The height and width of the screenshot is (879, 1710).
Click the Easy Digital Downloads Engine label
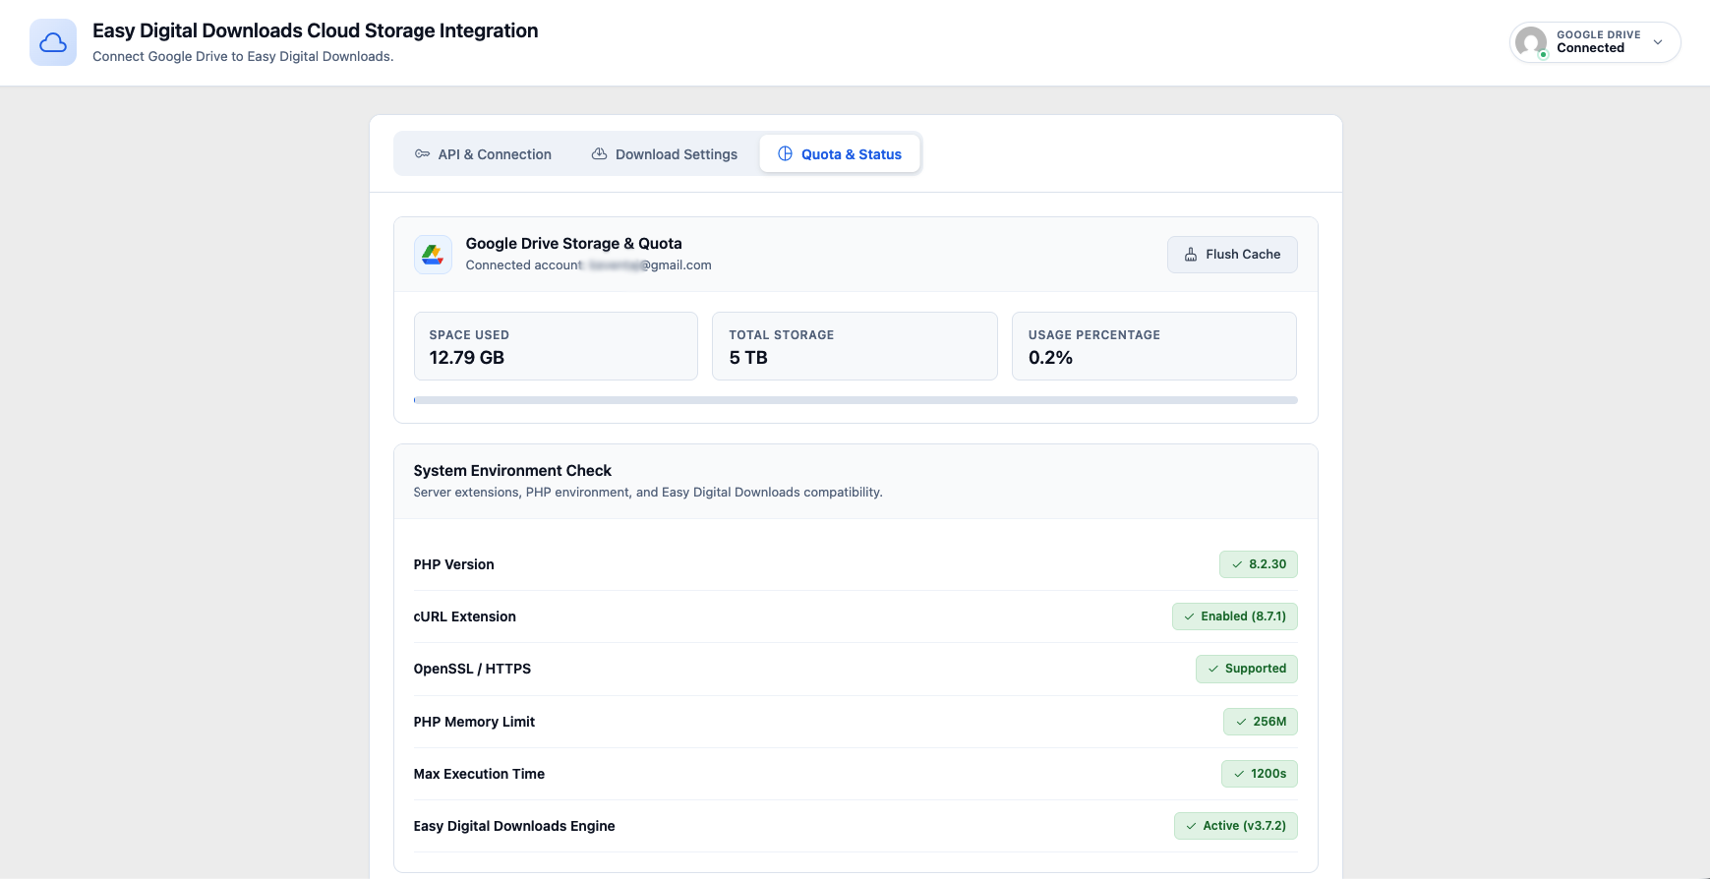514,826
